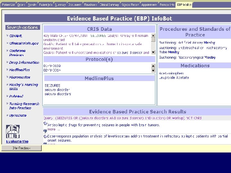Click the CRIS Data scrollbar thumb
Viewport: 231px width, 173px height.
[x=153, y=40]
